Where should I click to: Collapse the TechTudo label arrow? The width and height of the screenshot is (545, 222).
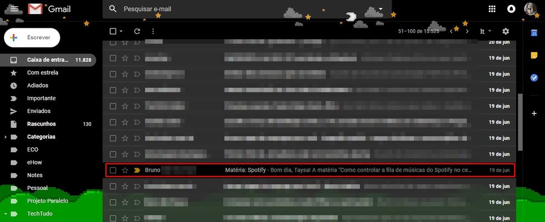(5, 214)
